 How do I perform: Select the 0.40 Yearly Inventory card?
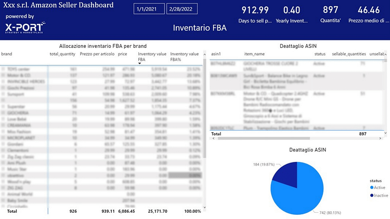(292, 15)
